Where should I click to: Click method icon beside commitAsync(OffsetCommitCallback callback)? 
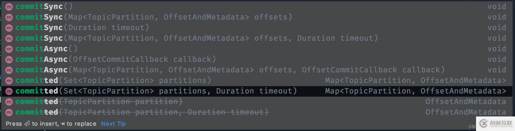(x=9, y=59)
